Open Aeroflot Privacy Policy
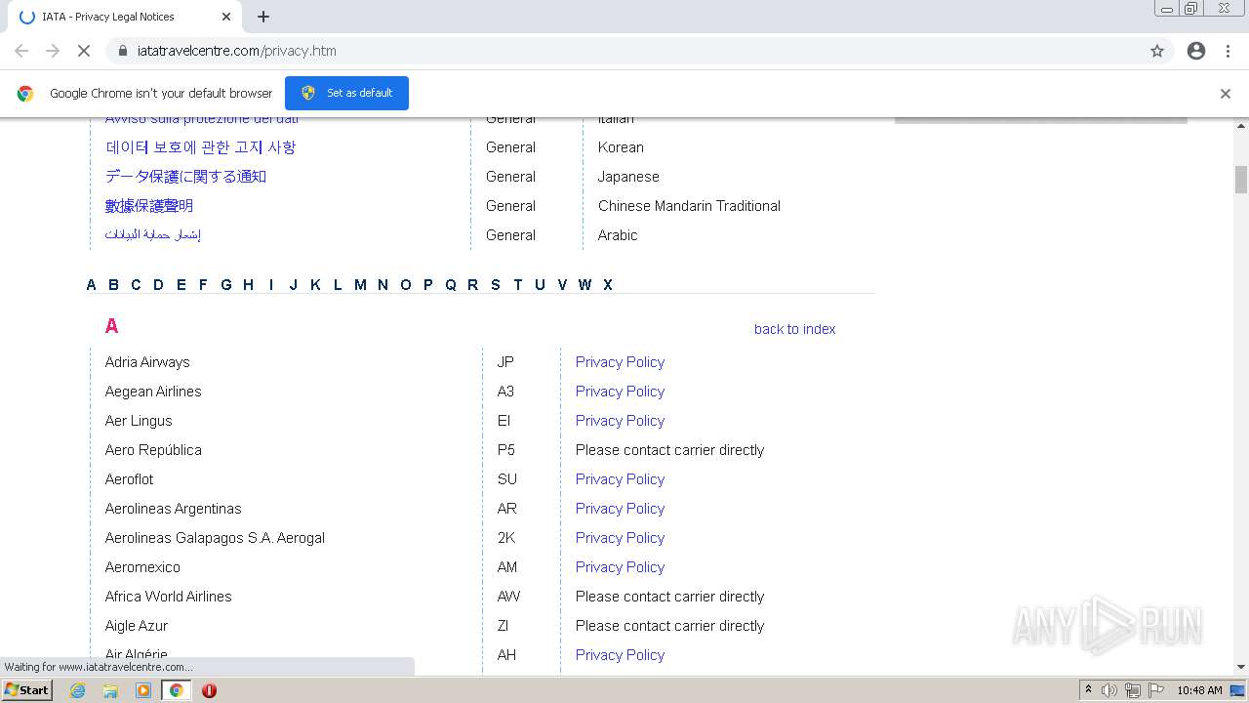Image resolution: width=1249 pixels, height=703 pixels. [x=620, y=479]
